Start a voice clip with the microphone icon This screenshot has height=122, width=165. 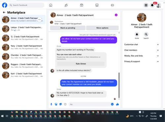(51, 104)
